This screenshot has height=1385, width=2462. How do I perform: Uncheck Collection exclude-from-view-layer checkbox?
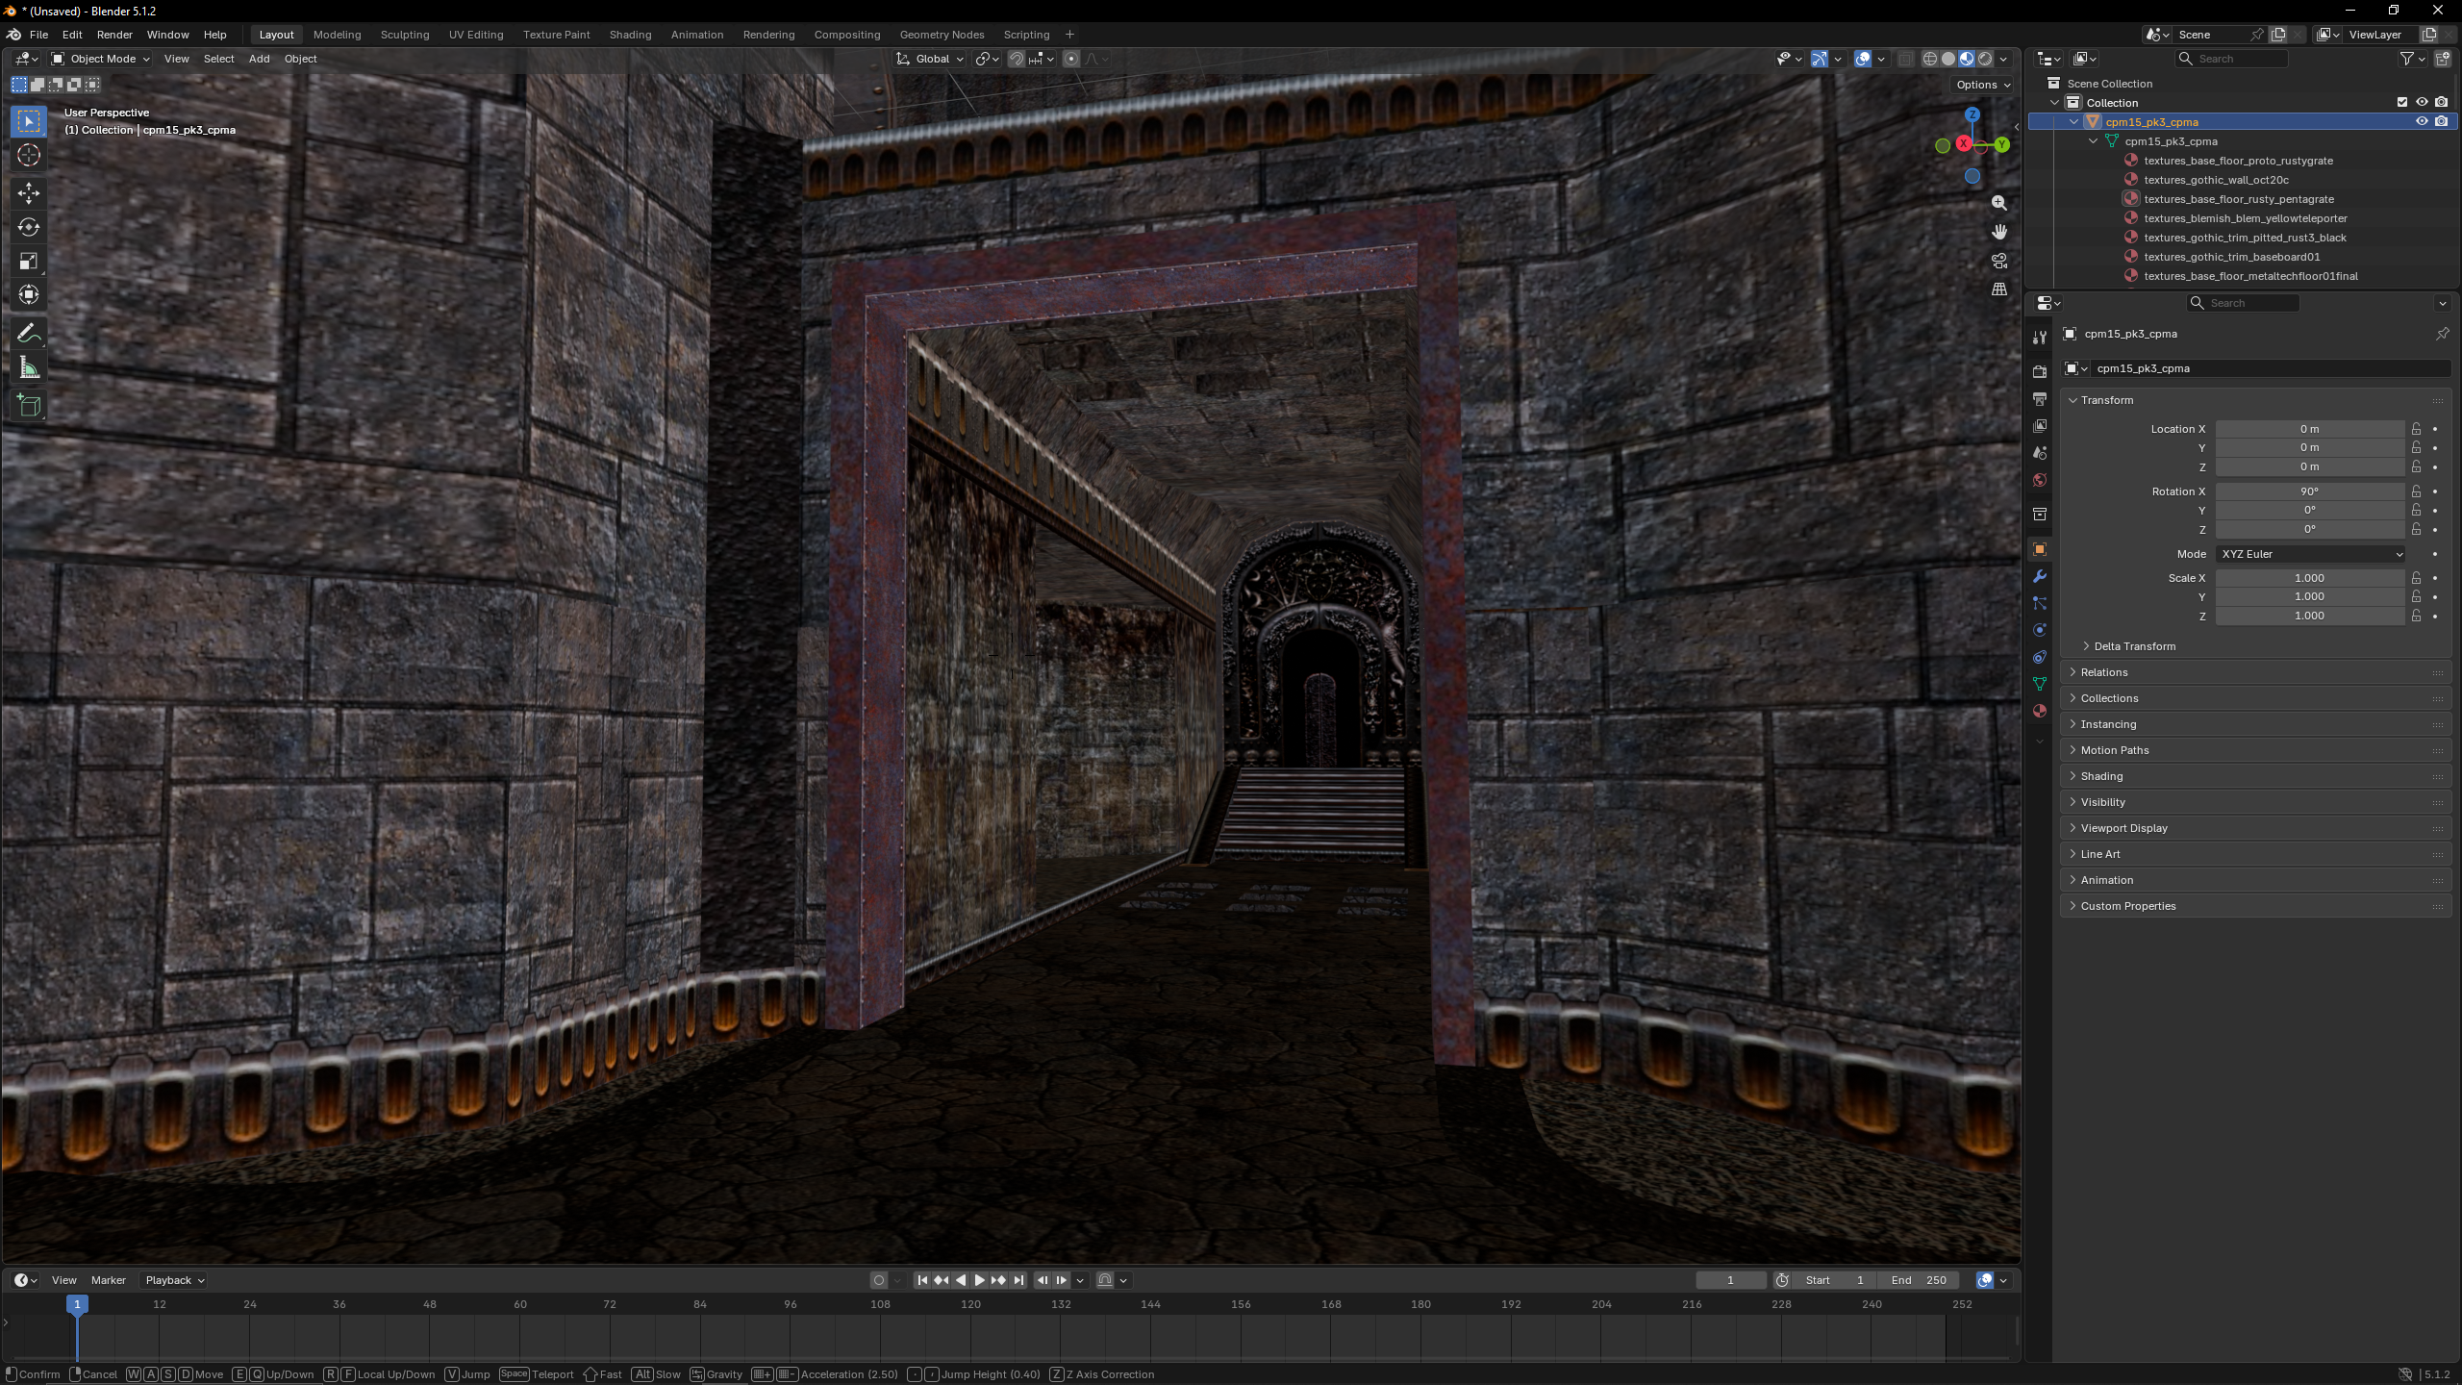pyautogui.click(x=2402, y=102)
